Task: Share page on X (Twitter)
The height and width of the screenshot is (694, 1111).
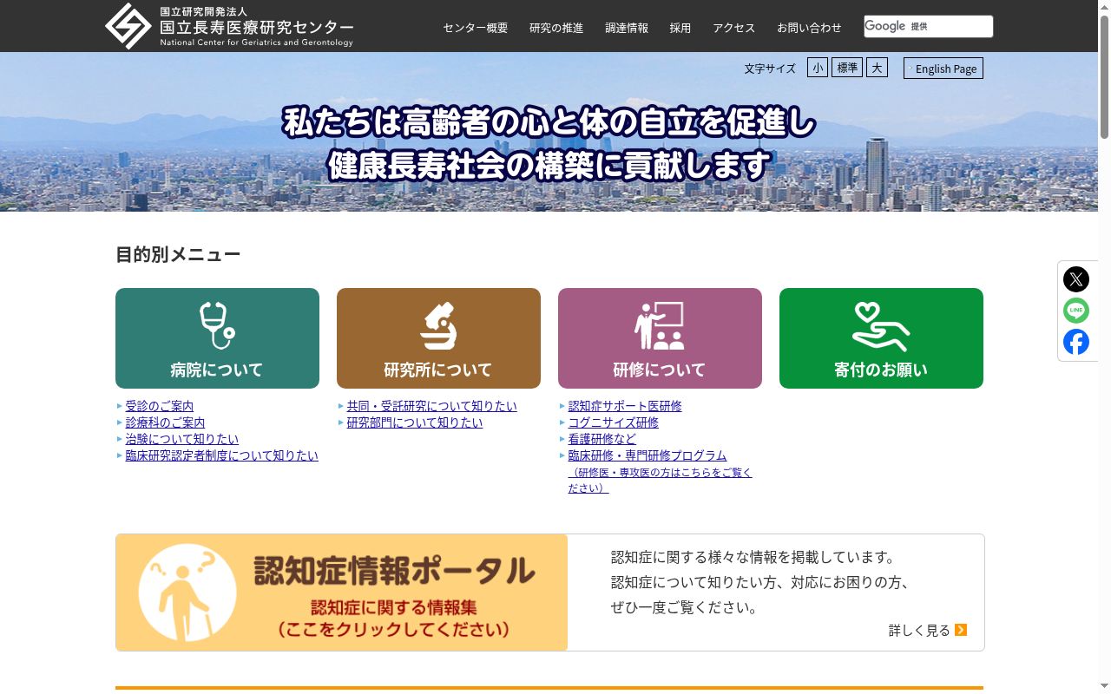Action: pos(1076,279)
